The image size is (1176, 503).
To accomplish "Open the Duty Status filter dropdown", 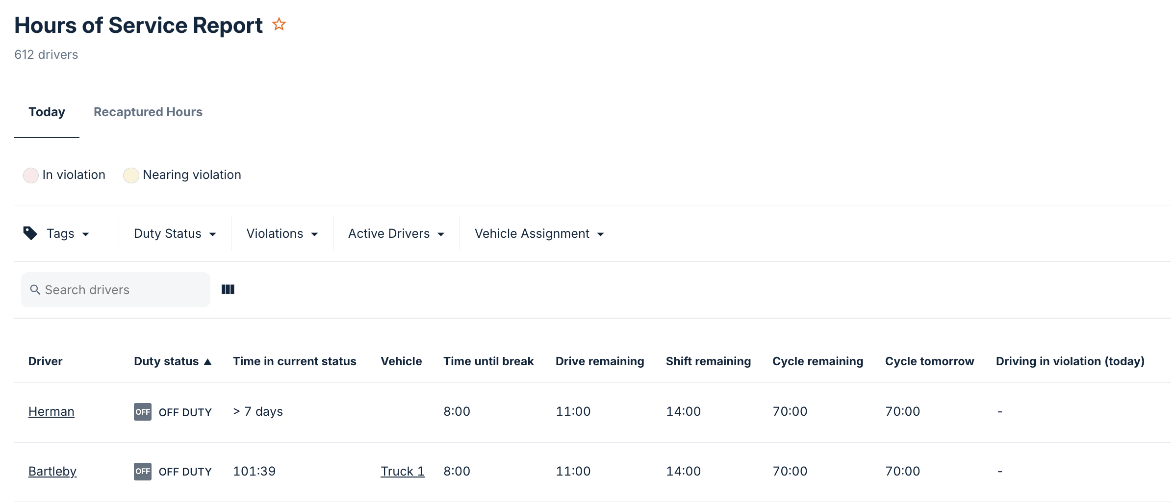I will 175,234.
